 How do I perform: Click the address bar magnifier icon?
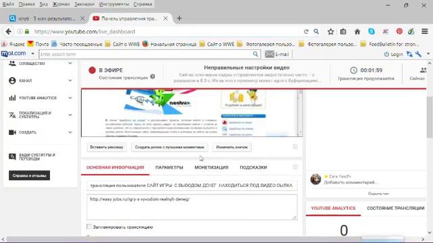pyautogui.click(x=316, y=32)
